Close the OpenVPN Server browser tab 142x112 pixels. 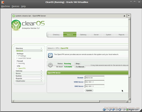tap(124, 16)
